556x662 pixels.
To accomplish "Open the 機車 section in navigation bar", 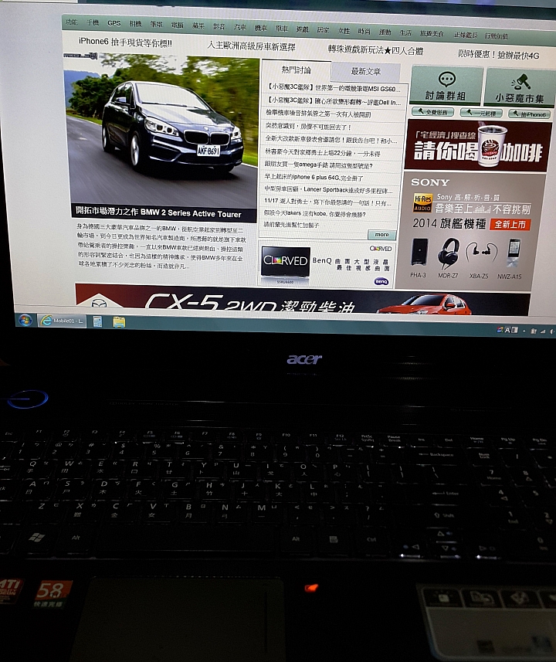I will pyautogui.click(x=260, y=28).
